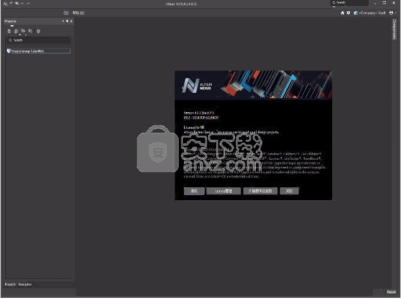This screenshot has height=299, width=401.
Task: Click the Altium Nexus logo in dialog
Action: point(197,86)
